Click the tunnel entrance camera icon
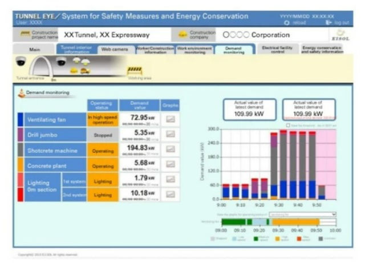365x263 pixels. click(21, 61)
